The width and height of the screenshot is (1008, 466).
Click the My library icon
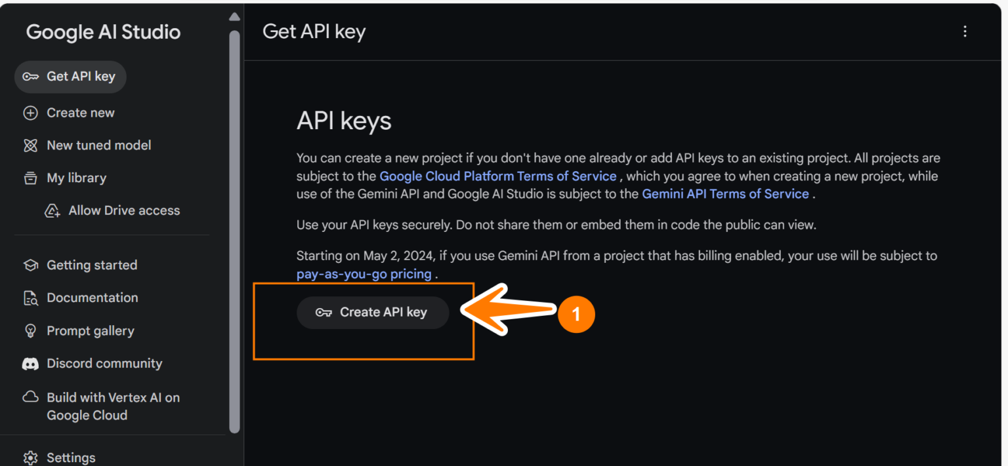pyautogui.click(x=31, y=178)
